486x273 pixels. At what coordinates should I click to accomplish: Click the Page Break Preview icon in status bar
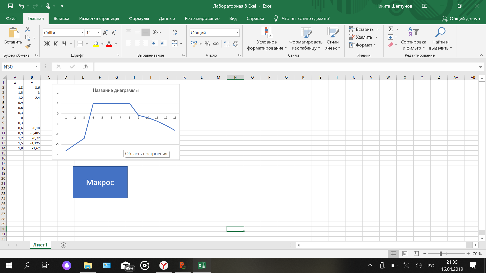point(416,254)
